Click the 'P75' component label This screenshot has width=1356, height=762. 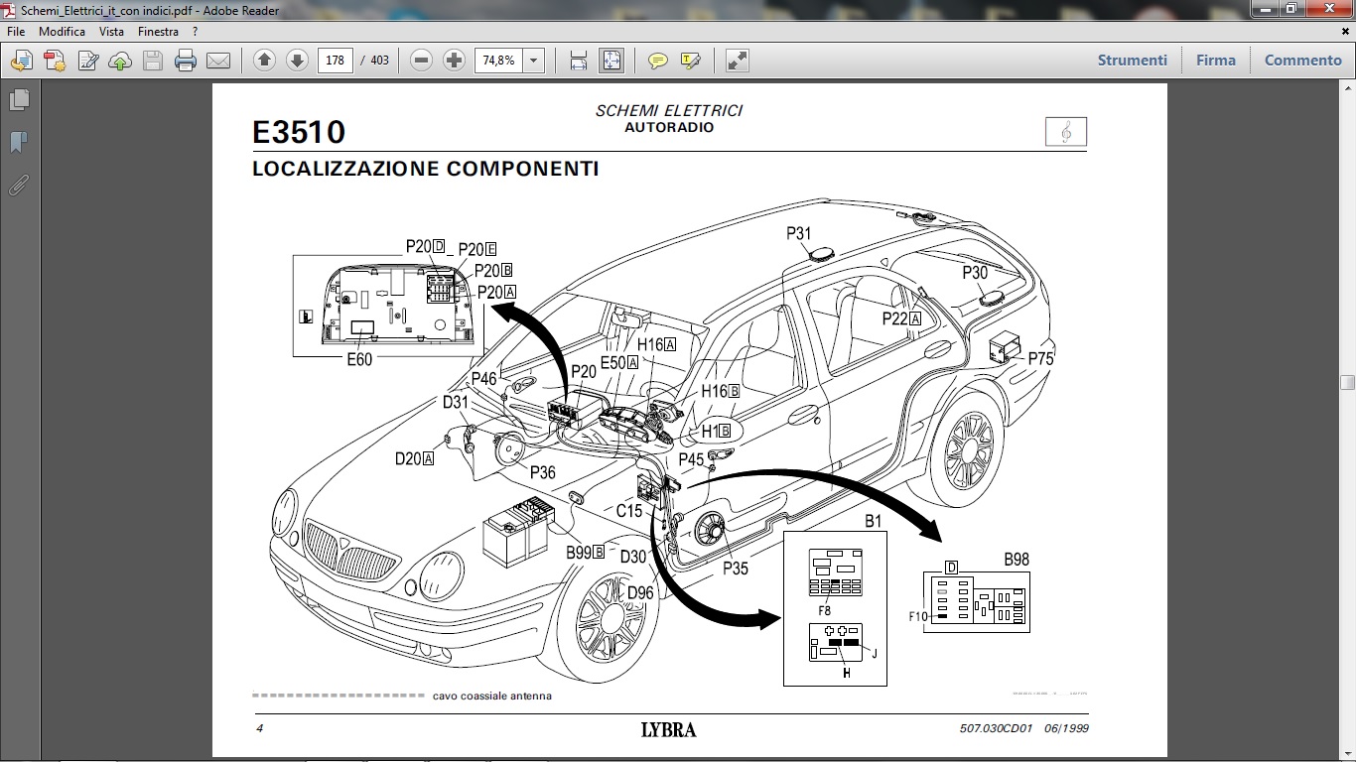click(1040, 359)
